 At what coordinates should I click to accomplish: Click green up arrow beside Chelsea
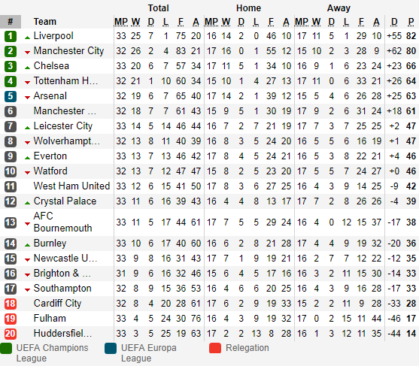coord(27,68)
